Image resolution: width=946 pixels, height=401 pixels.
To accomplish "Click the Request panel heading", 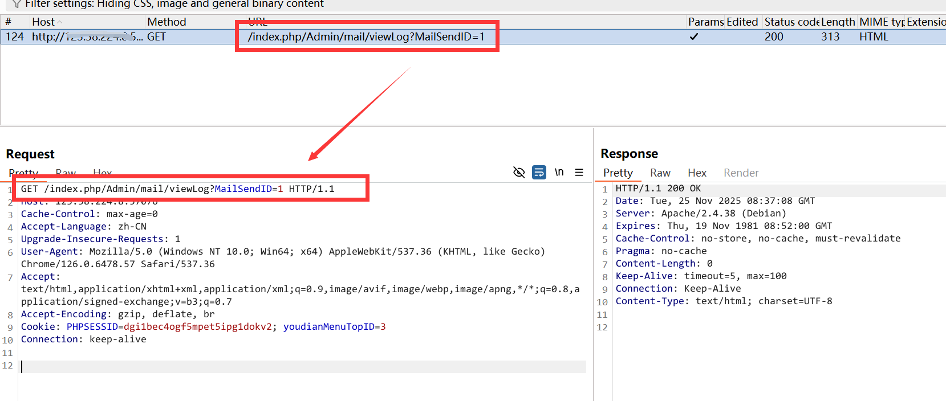I will (30, 154).
